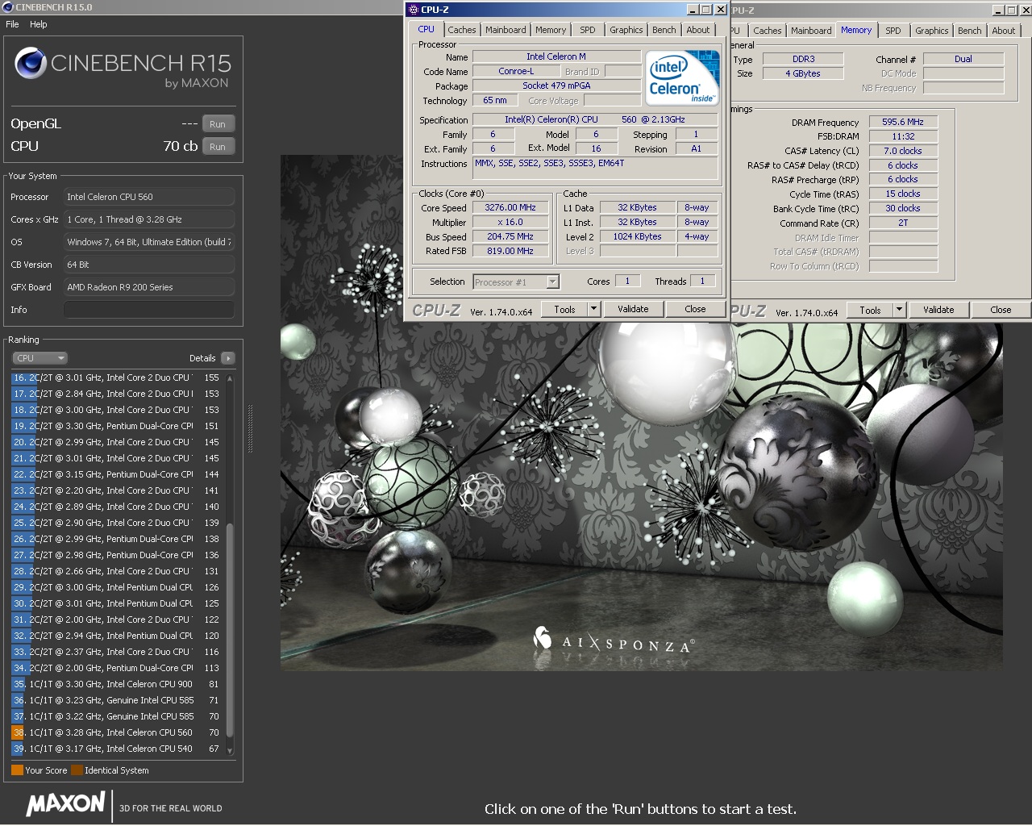Click the memory Type DDR3 field

point(803,59)
